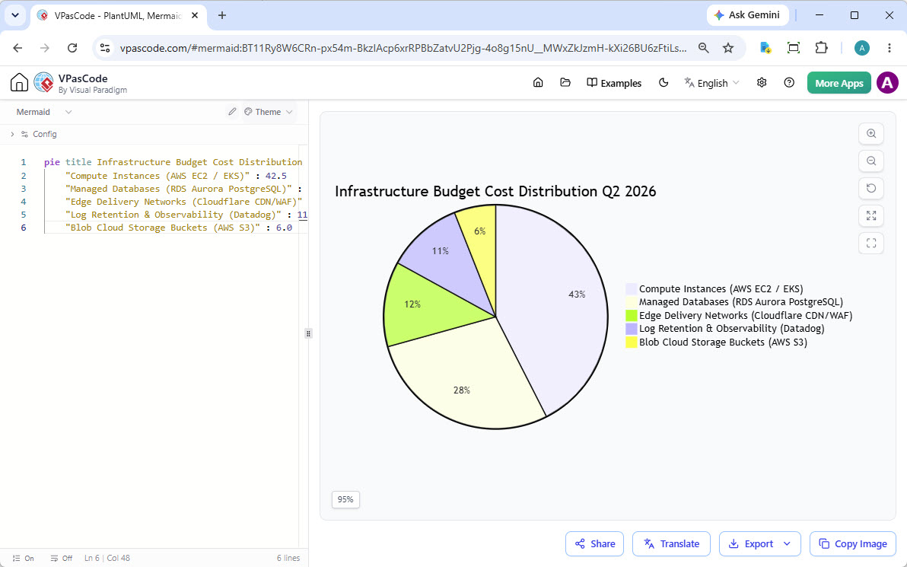The width and height of the screenshot is (907, 567).
Task: Click the Blob Cloud Storage yellow legend swatch
Action: pyautogui.click(x=631, y=342)
